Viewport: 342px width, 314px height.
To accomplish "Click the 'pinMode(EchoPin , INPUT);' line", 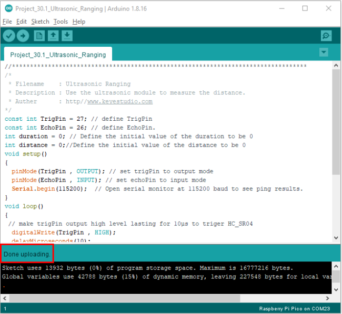I will (x=108, y=180).
